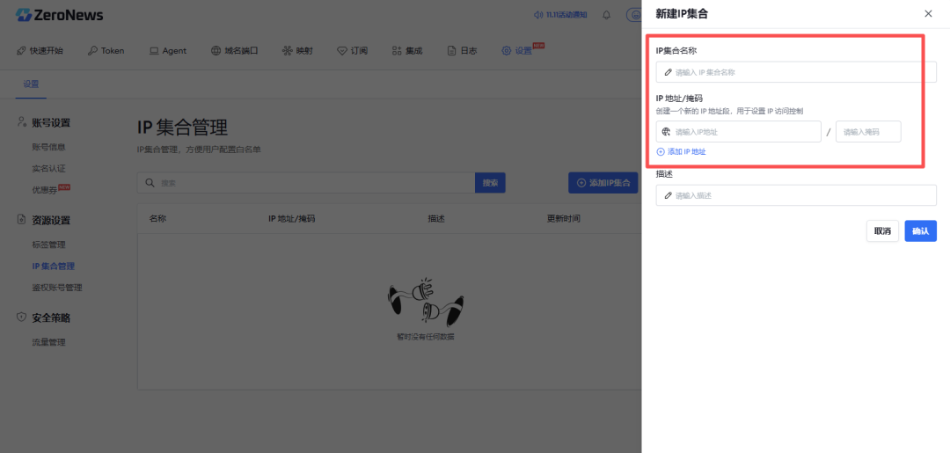
Task: Click the 添加IP集合 button
Action: 603,182
